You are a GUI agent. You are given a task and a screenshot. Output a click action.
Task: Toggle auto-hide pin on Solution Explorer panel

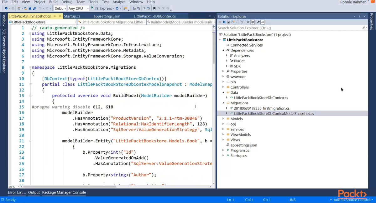point(360,16)
